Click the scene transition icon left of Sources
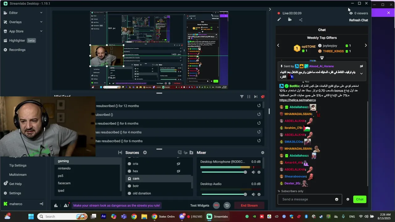The image size is (395, 222). [120, 153]
